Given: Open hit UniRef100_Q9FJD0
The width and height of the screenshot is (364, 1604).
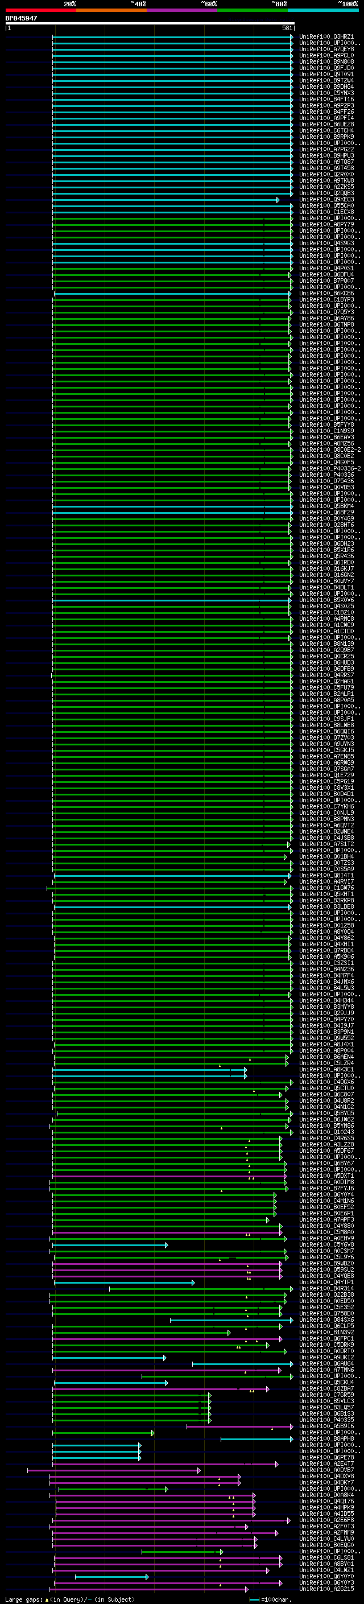Looking at the screenshot, I should tap(326, 68).
